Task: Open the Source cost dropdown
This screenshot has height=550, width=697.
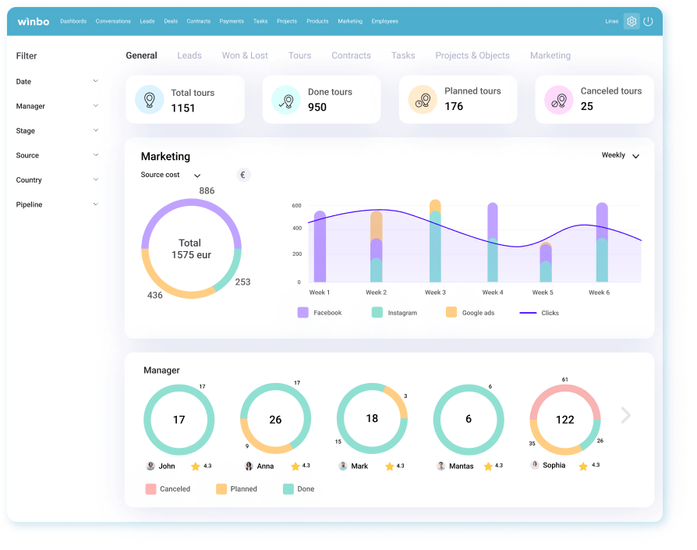Action: pyautogui.click(x=171, y=176)
